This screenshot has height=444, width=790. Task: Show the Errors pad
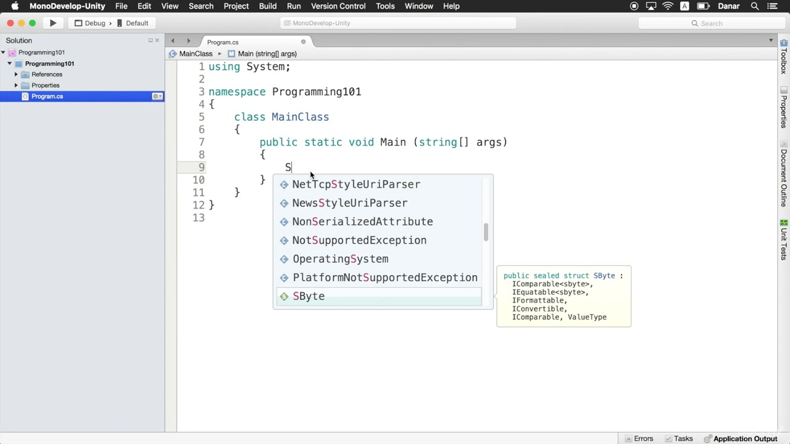click(x=639, y=438)
